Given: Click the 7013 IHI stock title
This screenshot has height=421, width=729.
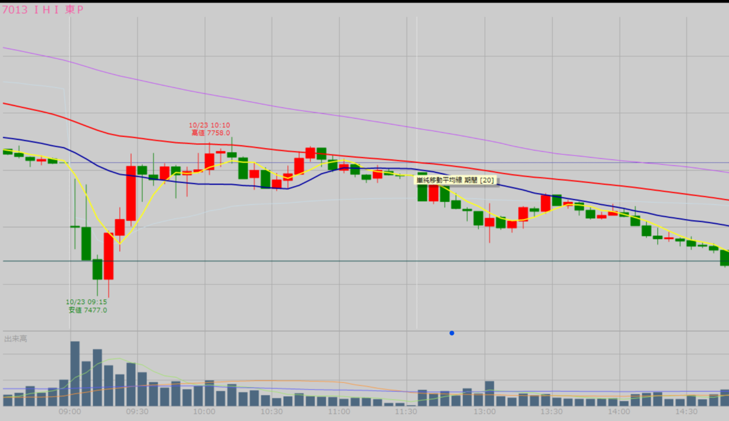Looking at the screenshot, I should coord(43,11).
